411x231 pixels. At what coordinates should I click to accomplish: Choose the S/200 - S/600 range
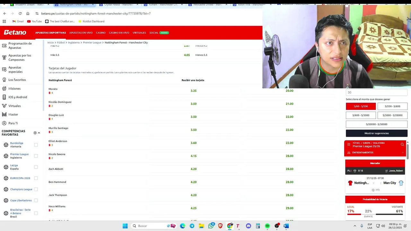click(392, 106)
